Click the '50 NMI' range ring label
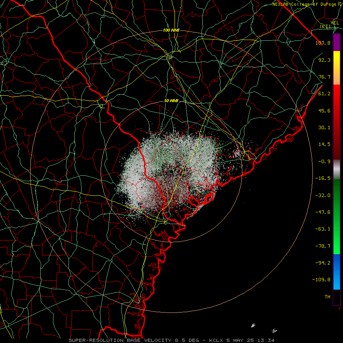This screenshot has height=343, width=343. point(171,101)
